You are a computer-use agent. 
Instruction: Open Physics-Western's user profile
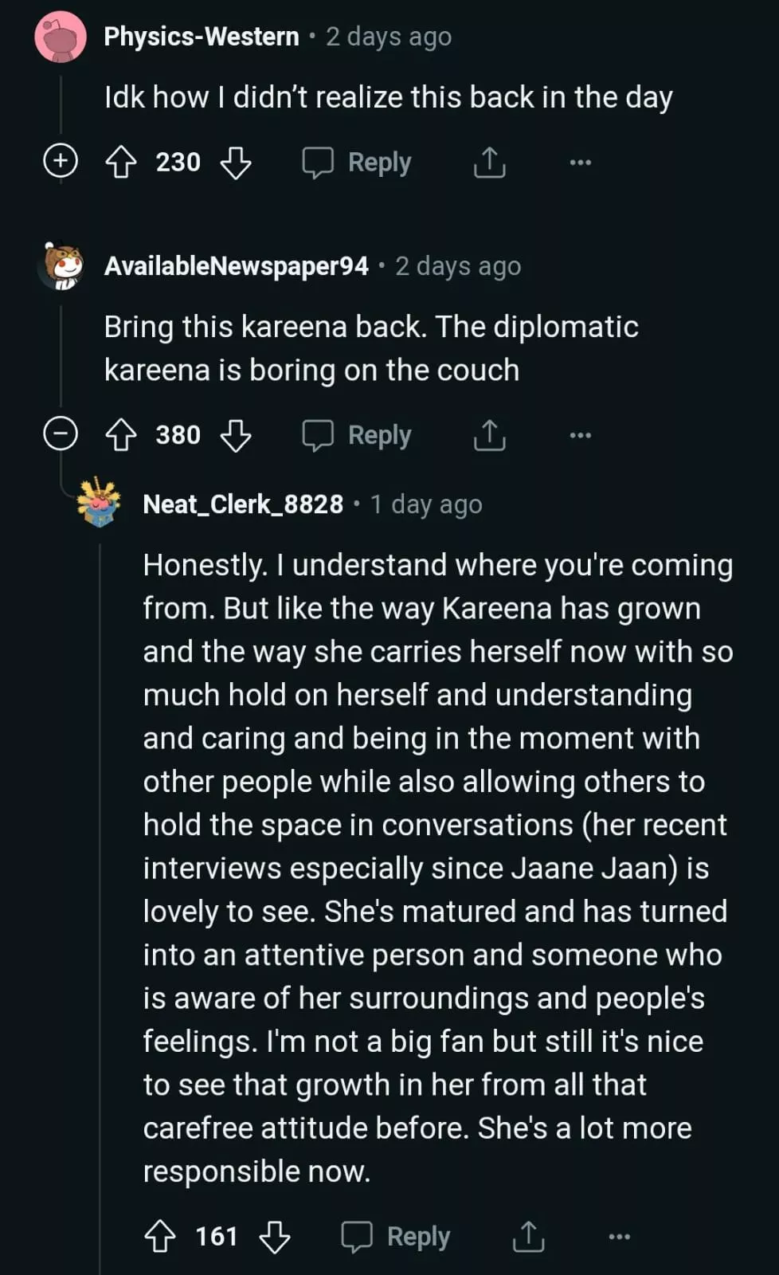202,37
